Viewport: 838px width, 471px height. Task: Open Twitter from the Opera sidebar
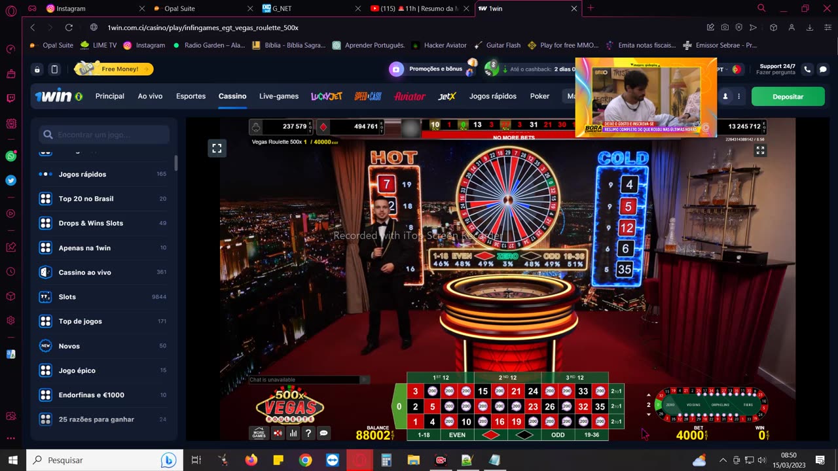coord(10,181)
